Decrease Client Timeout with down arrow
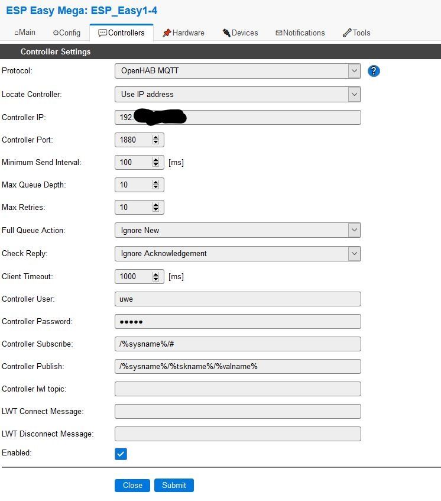This screenshot has height=501, width=441. tap(155, 279)
